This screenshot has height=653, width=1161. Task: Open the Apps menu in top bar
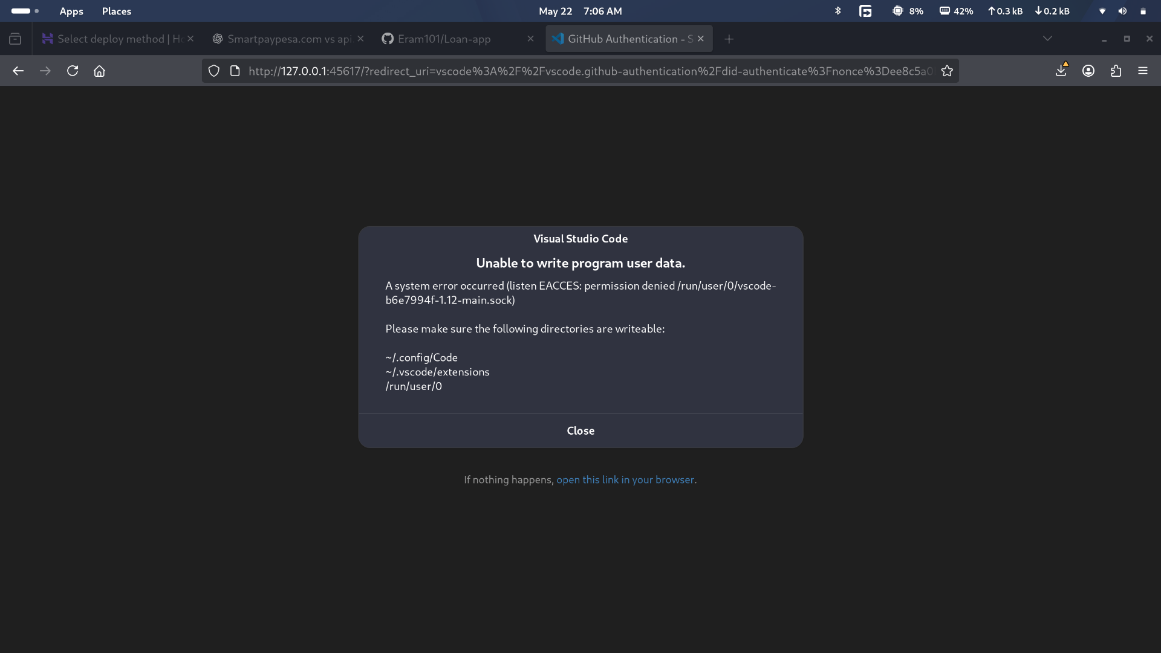(71, 11)
